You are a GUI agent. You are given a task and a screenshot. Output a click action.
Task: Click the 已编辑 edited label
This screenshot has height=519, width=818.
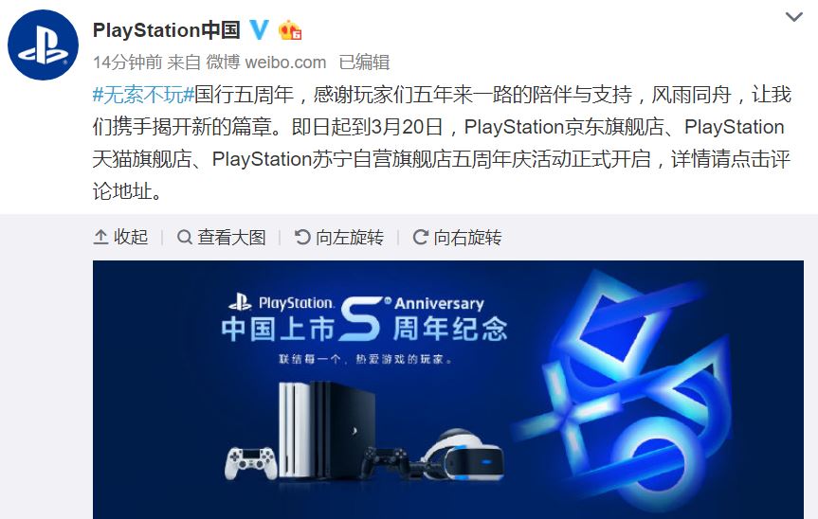click(364, 63)
